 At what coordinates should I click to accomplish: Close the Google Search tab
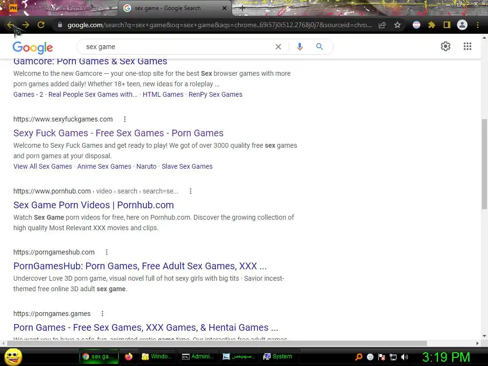click(x=224, y=8)
